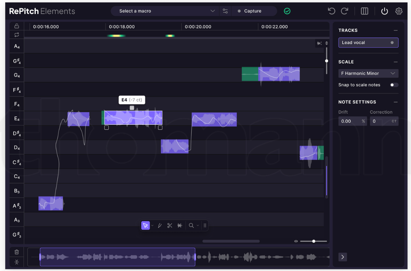The height and width of the screenshot is (271, 411).
Task: Select the arrow pointer tool
Action: 145,225
